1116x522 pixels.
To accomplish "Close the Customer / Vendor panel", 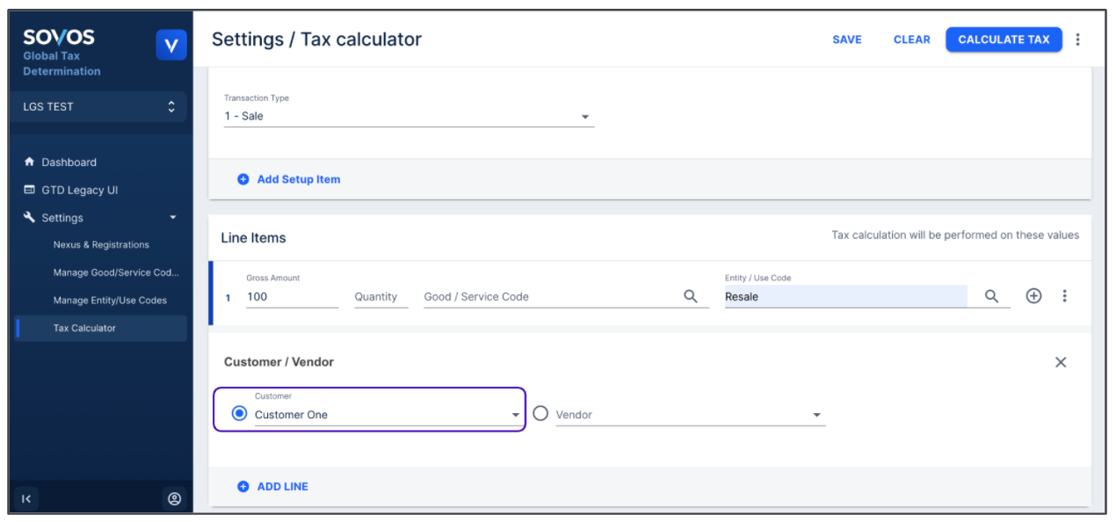I will pyautogui.click(x=1061, y=362).
